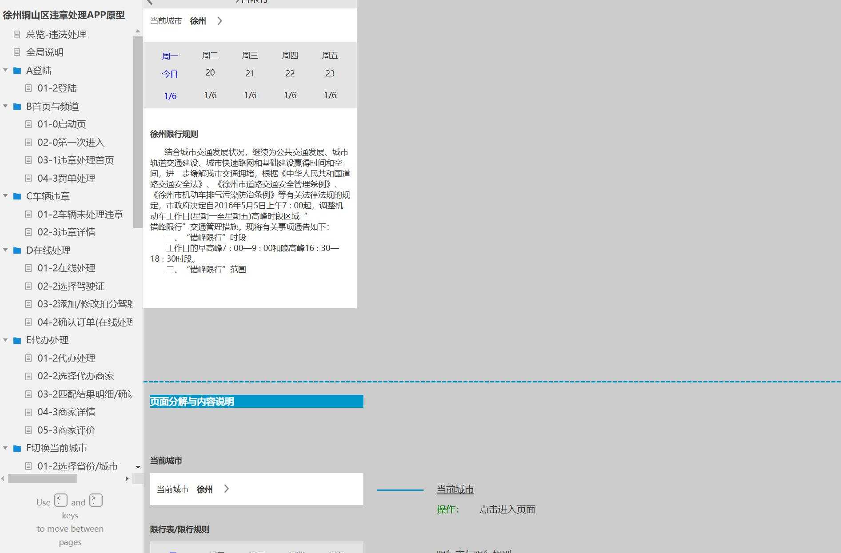This screenshot has height=553, width=841.
Task: Open the 04-3罚单处理 page
Action: click(x=66, y=178)
